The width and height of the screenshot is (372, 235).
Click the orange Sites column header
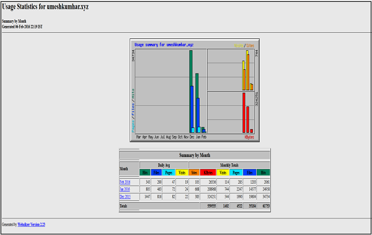194,173
